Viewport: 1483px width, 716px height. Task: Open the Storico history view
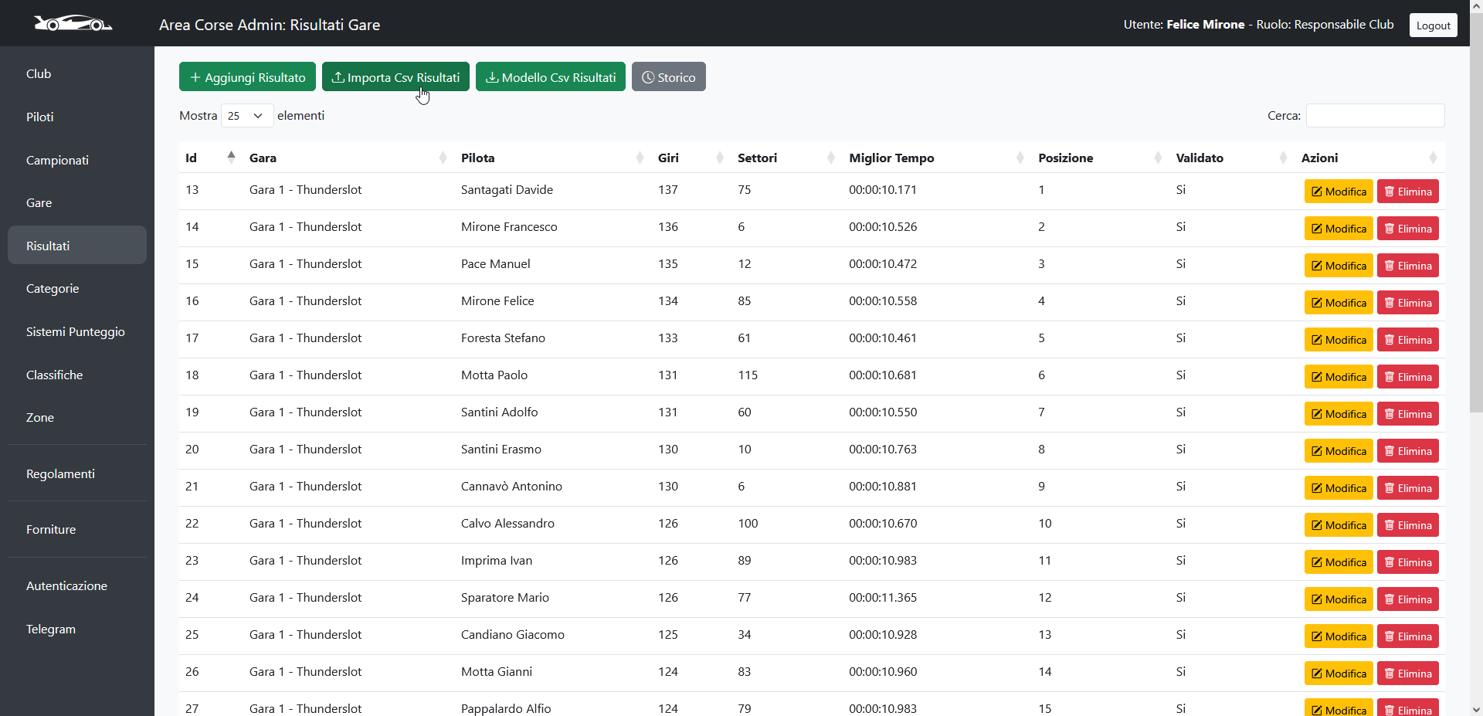668,77
